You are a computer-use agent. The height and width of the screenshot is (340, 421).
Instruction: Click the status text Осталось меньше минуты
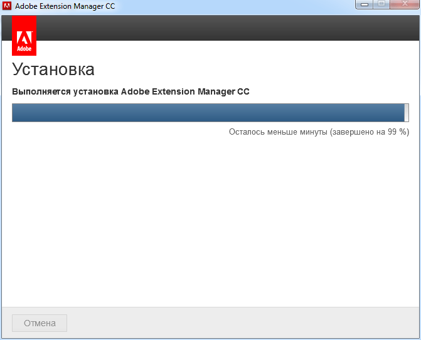278,132
